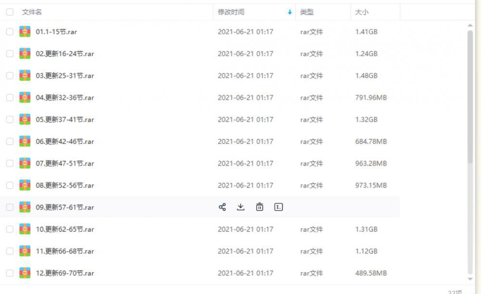This screenshot has height=294, width=481.
Task: Check 07.更新47-51节.rar row checkbox
Action: (x=10, y=163)
